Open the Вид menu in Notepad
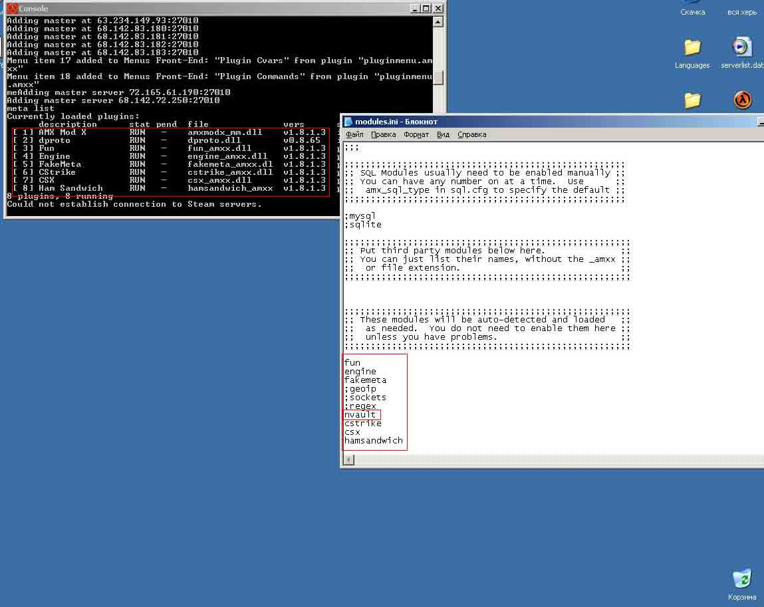The width and height of the screenshot is (764, 607). click(x=443, y=134)
